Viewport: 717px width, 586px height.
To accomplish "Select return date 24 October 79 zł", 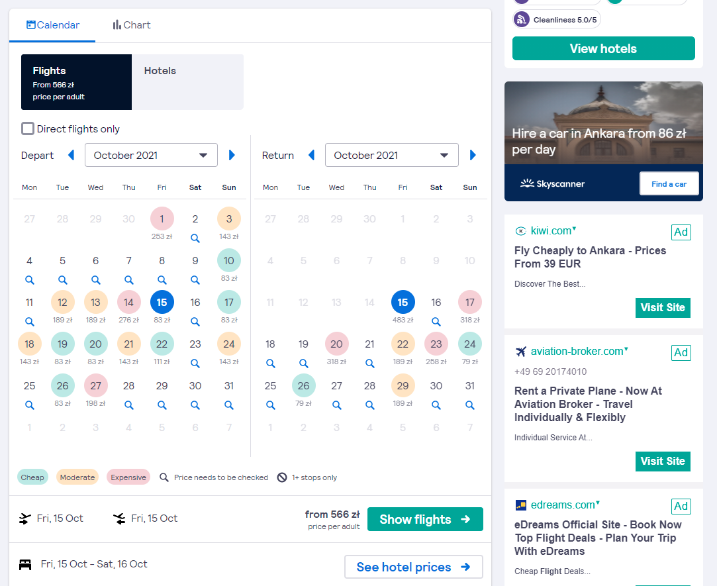I will point(470,344).
